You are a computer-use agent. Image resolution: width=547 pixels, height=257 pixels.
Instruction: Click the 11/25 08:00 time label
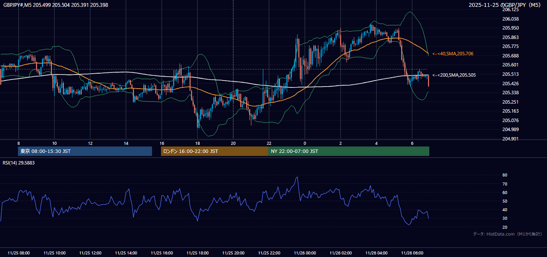18,253
